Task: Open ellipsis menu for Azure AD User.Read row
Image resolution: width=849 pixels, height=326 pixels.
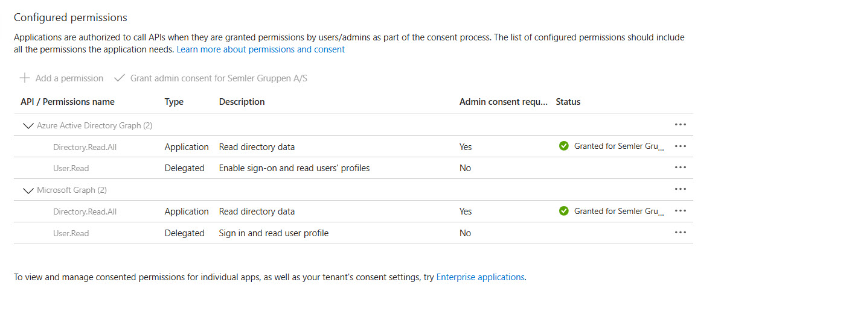Action: click(681, 168)
